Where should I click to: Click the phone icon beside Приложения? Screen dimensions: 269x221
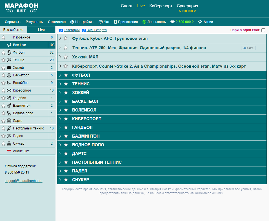(x=115, y=22)
